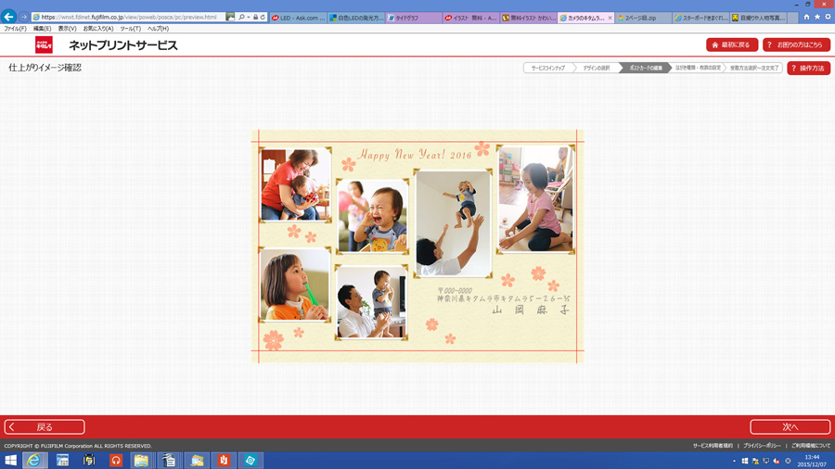Open the プライバシーポリシー footer link
Image resolution: width=835 pixels, height=469 pixels.
(761, 446)
